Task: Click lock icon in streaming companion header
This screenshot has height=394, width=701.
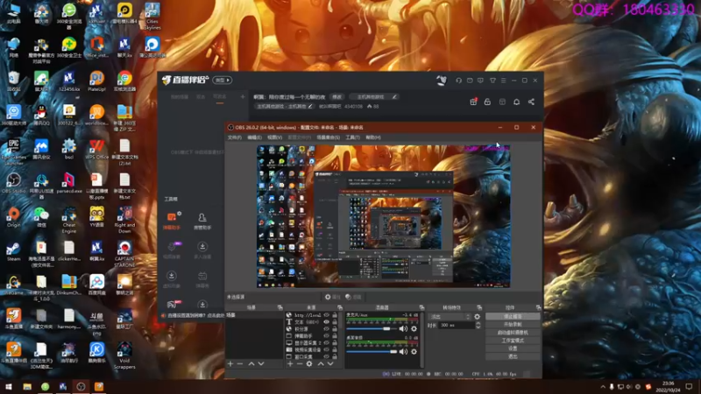Action: tap(487, 102)
